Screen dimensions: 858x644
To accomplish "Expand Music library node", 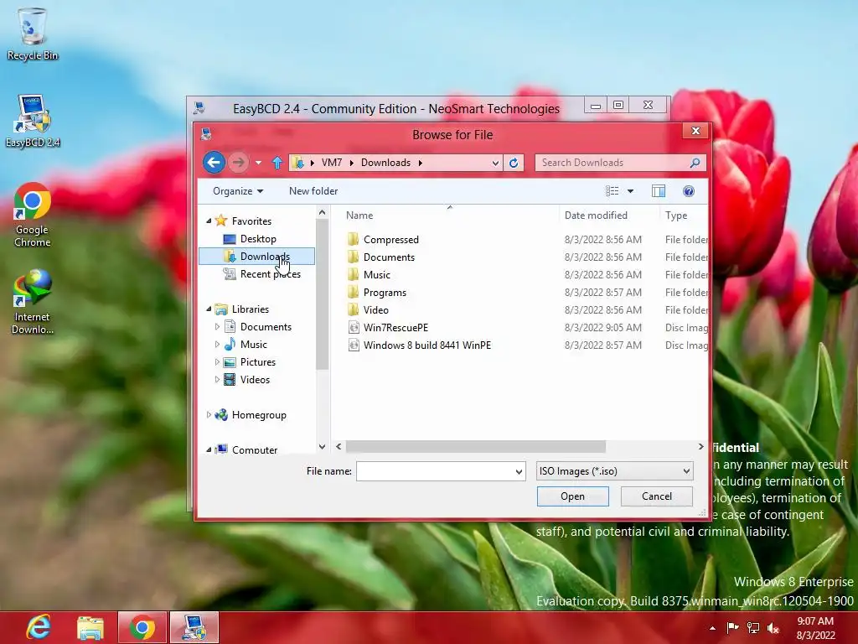I will 217,345.
